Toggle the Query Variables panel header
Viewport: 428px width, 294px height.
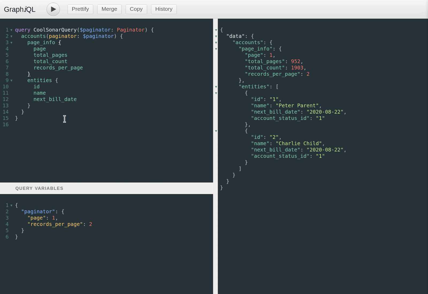coord(106,188)
